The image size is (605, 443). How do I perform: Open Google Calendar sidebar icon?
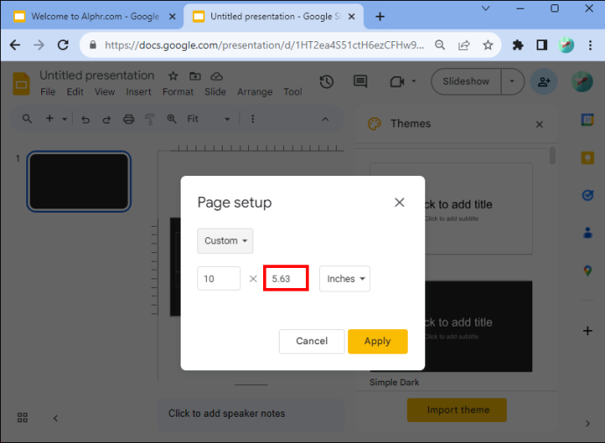[587, 120]
